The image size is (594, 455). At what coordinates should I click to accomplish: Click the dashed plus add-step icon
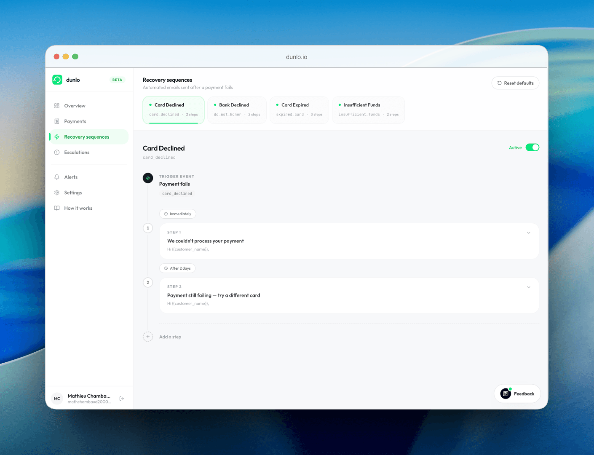pyautogui.click(x=148, y=337)
